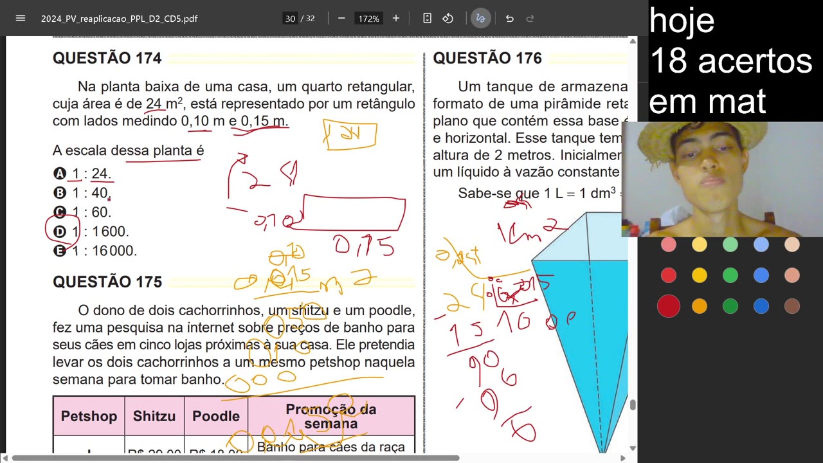Click the webcam video overlay

[x=722, y=179]
